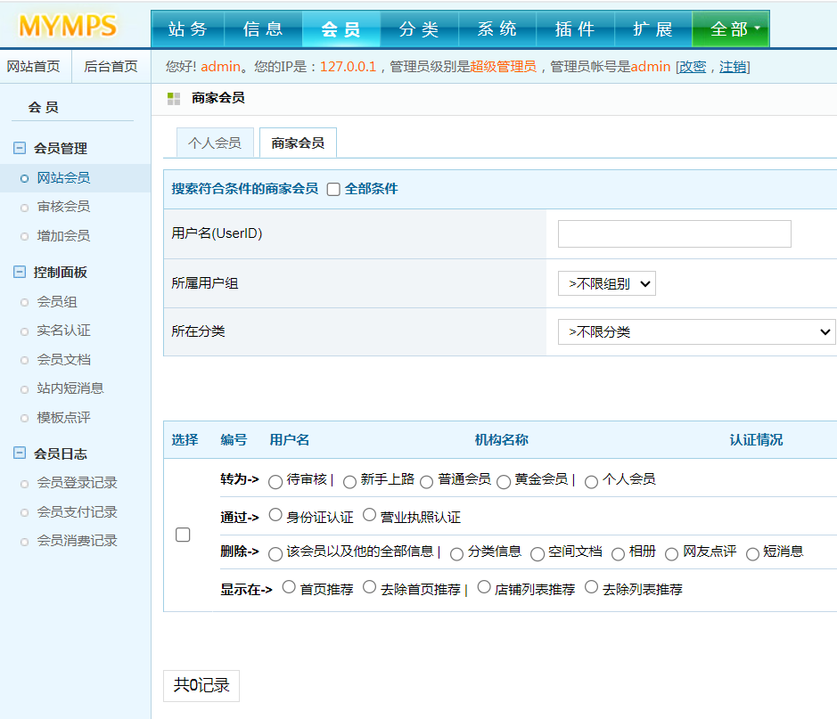Open the 会员 top menu

[341, 29]
